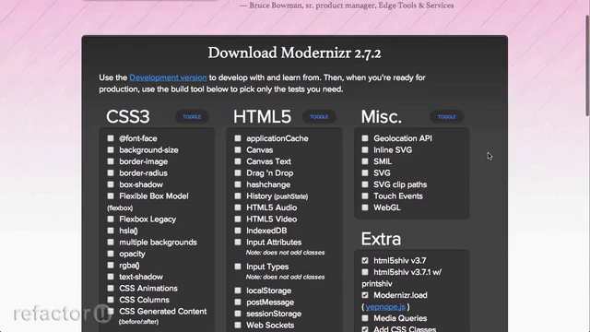Screen dimensions: 590x332
Task: Check the background-size option
Action: 111,149
